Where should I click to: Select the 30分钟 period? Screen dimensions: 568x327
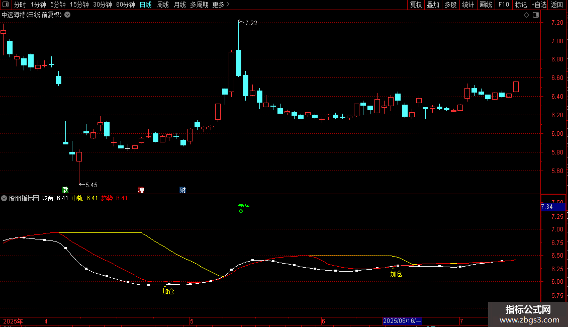[103, 5]
